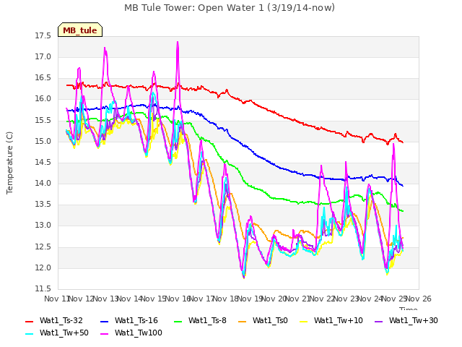This screenshot has height=347, width=462.
Task: Click the 13.0 y-axis tick label
Action: pos(43,226)
